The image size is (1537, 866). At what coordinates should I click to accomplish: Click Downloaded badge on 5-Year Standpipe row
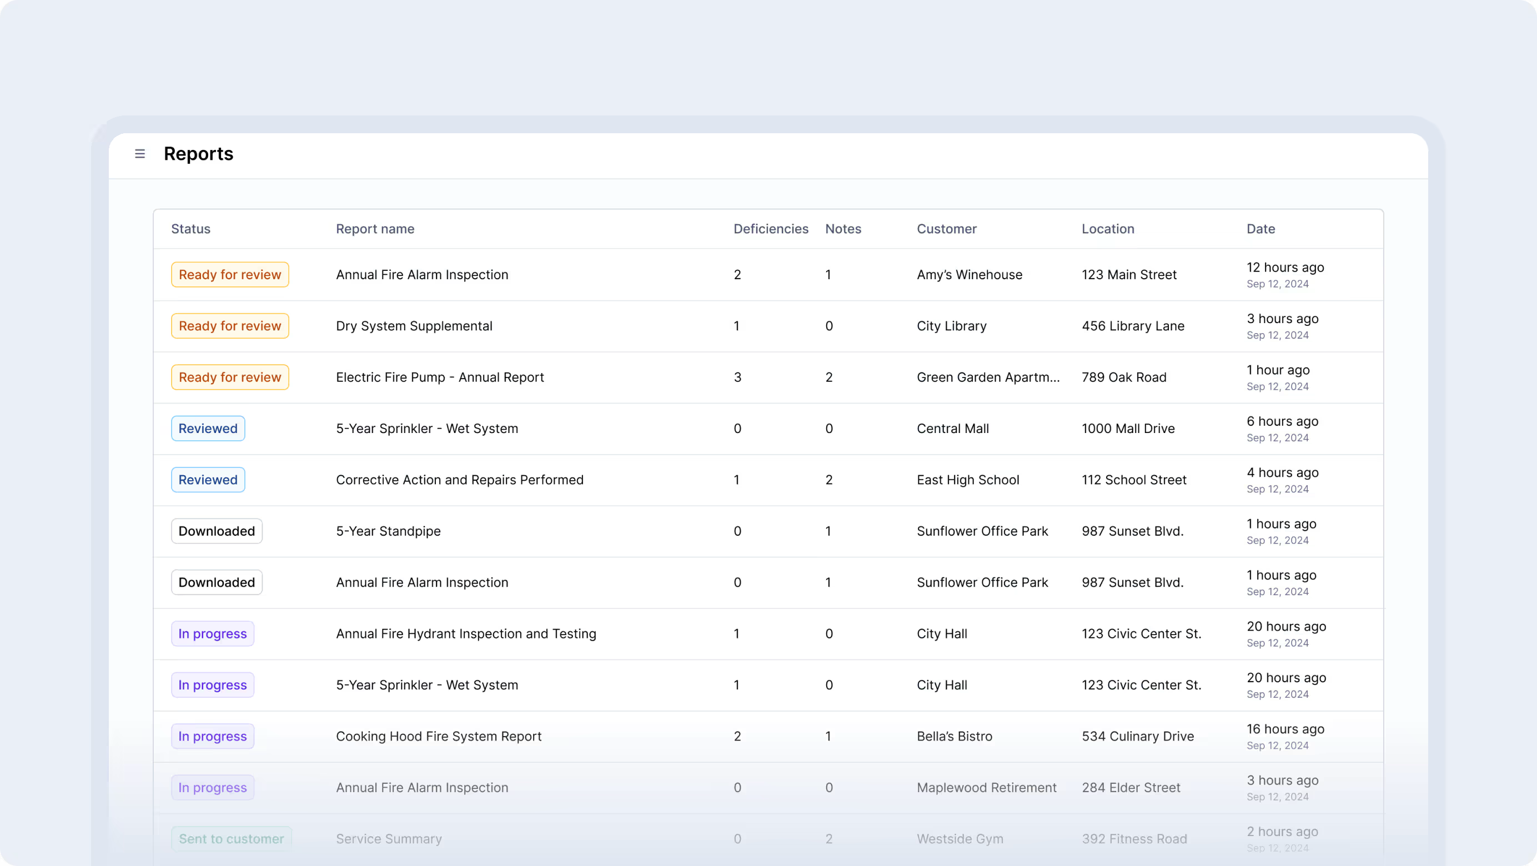click(x=217, y=531)
